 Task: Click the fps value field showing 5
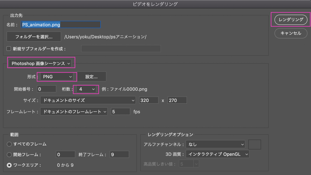[120, 111]
